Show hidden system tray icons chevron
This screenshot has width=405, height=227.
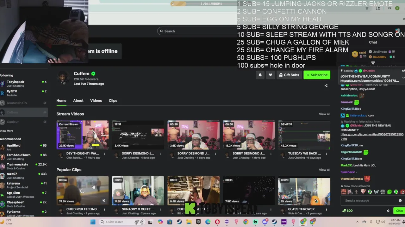click(x=357, y=222)
